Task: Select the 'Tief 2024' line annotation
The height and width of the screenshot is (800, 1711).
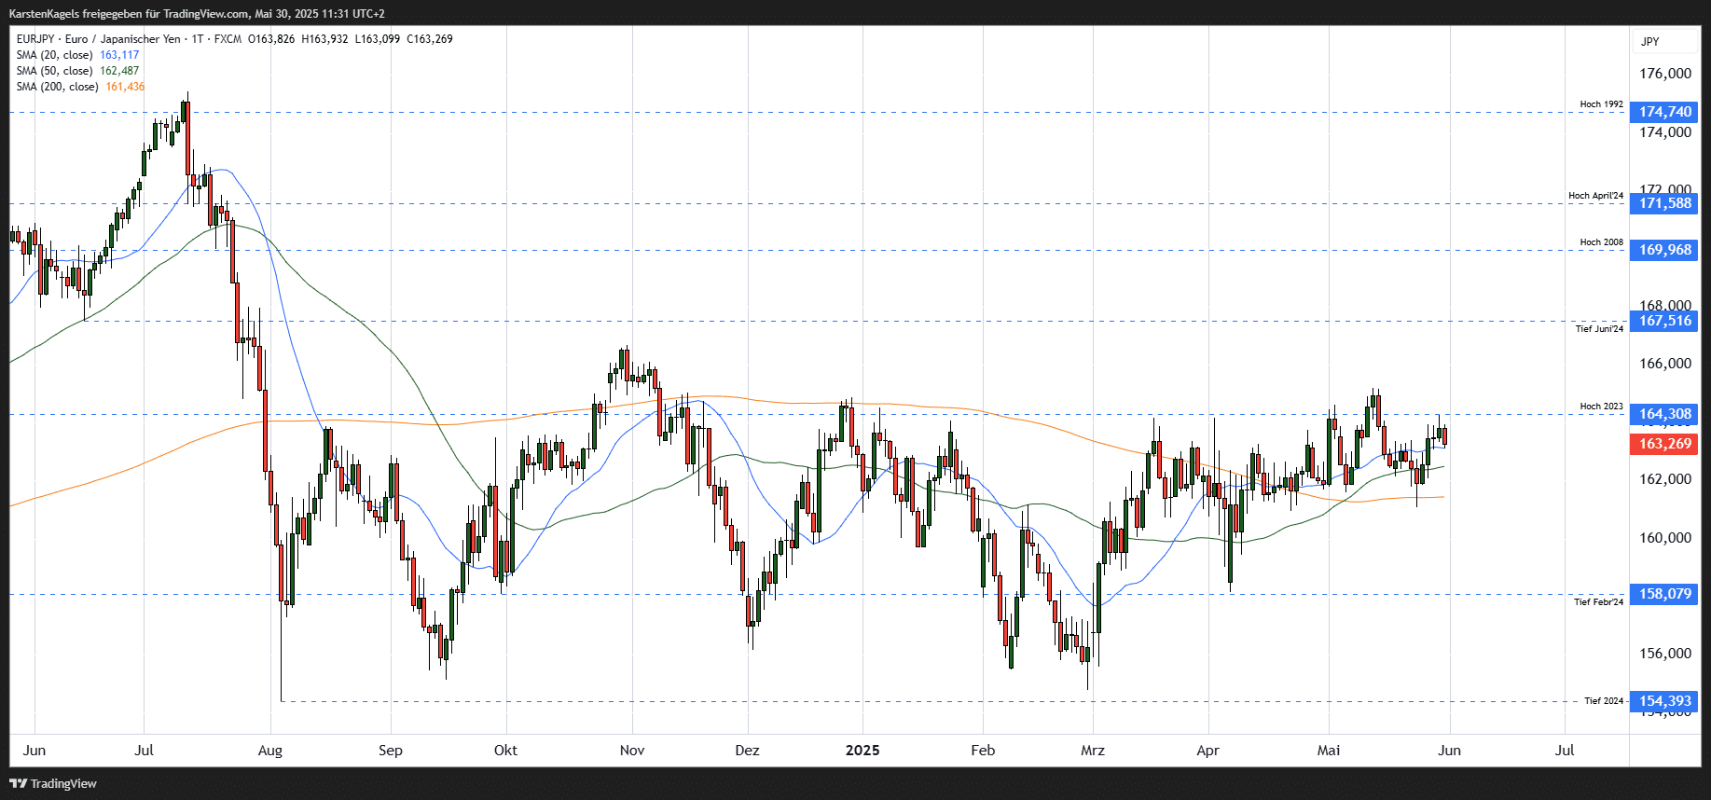Action: click(1604, 701)
